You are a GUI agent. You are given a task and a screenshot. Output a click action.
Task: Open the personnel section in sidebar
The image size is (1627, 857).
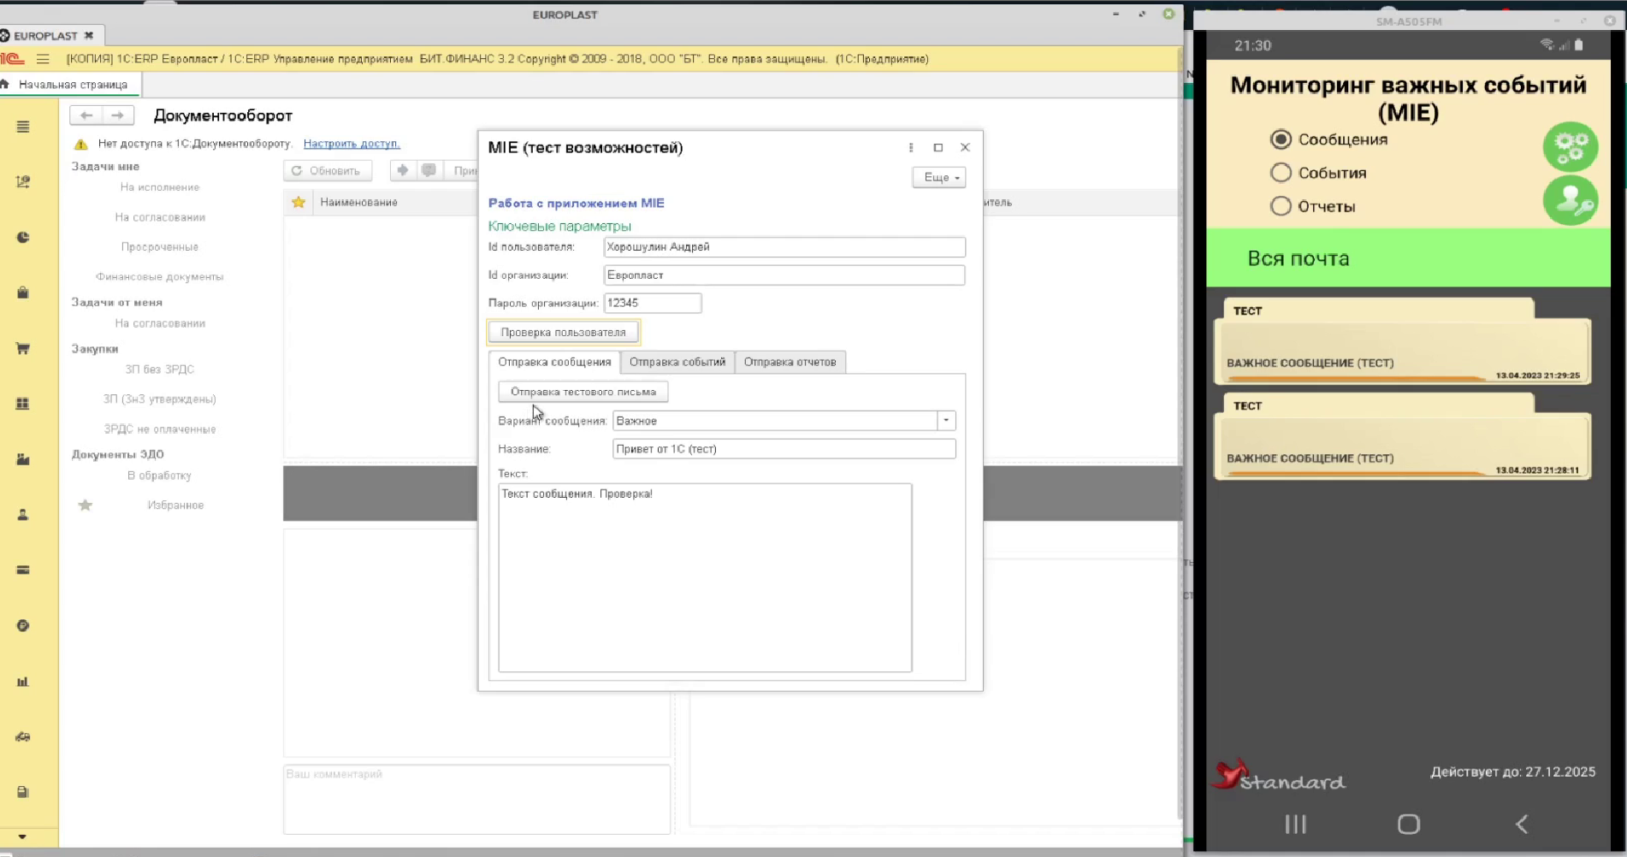pos(23,515)
